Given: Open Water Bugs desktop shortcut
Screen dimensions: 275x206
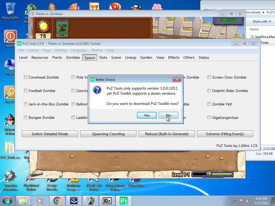Looking at the screenshot, I should [x=136, y=183].
